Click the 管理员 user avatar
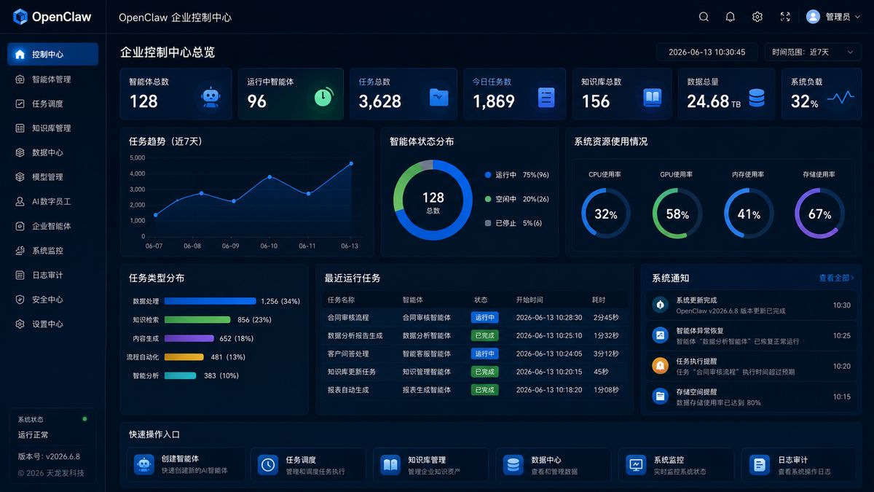 814,17
